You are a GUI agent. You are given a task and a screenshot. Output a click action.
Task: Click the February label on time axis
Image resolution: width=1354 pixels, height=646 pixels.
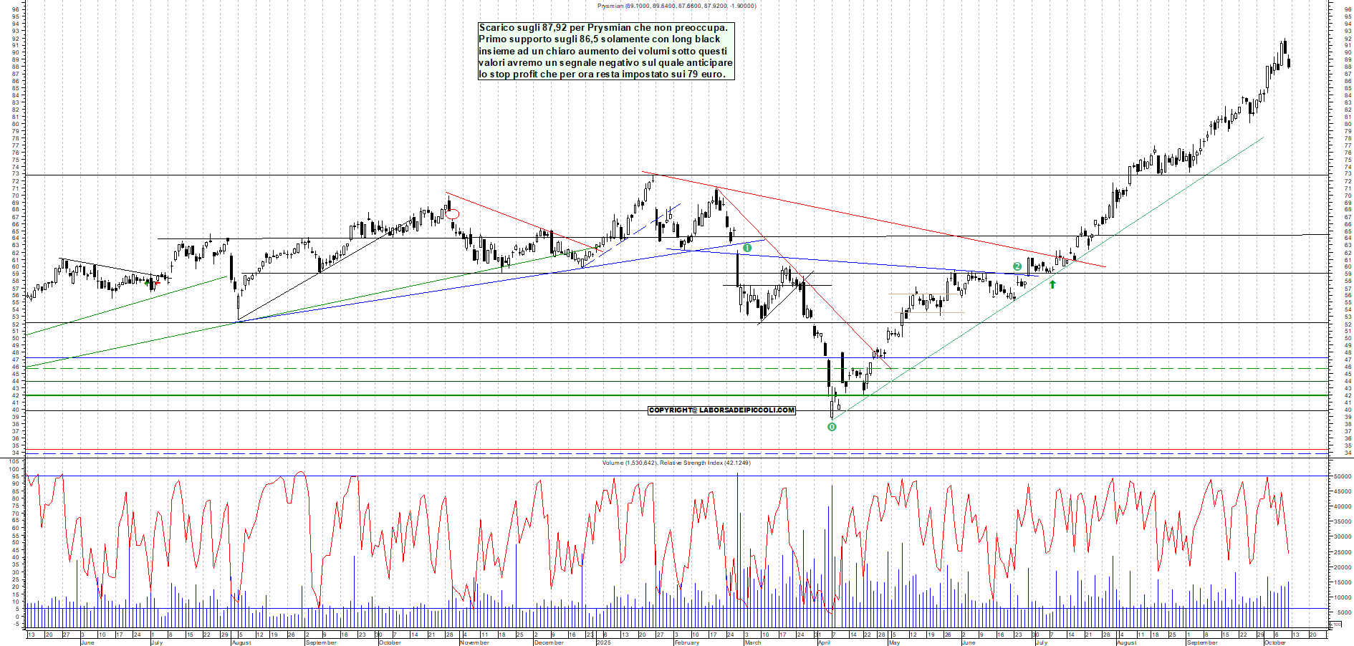pyautogui.click(x=686, y=642)
